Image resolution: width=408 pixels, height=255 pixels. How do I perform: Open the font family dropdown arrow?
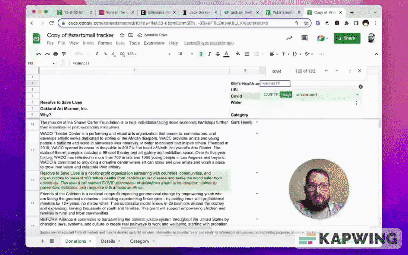(169, 54)
